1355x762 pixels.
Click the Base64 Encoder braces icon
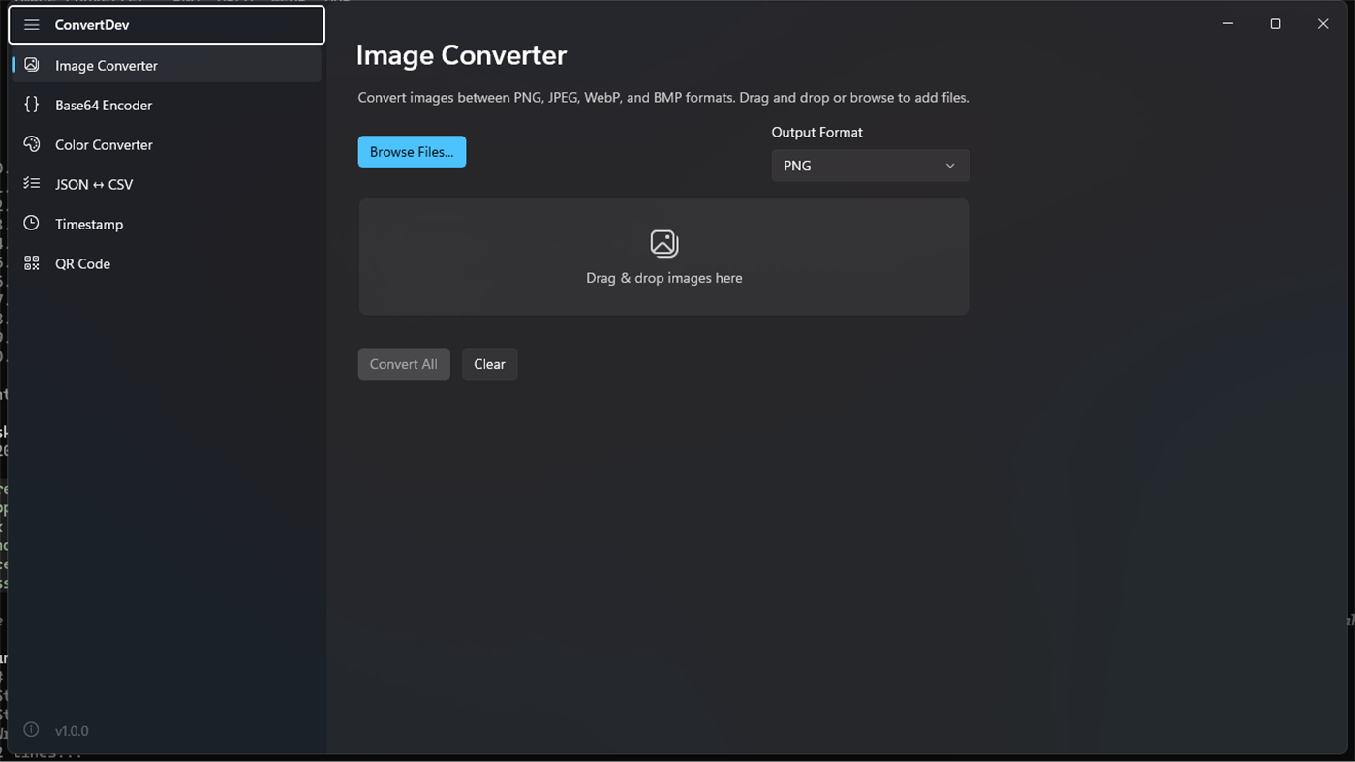tap(32, 105)
